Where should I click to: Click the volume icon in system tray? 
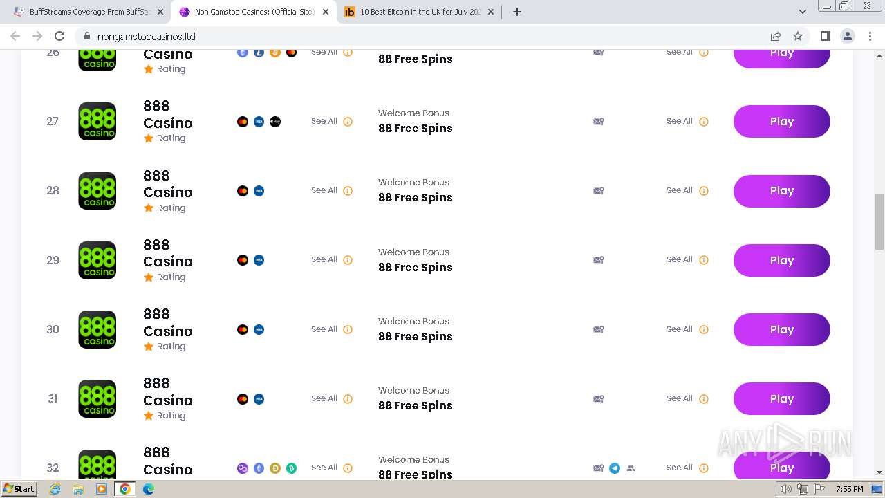pos(785,489)
